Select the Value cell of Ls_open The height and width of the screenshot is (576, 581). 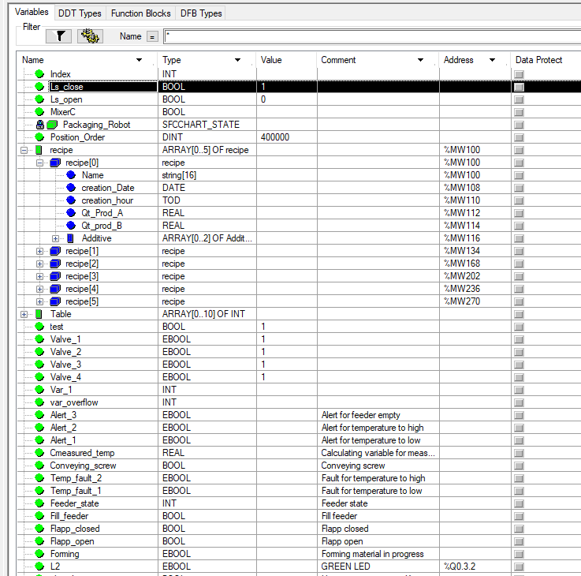click(x=286, y=99)
